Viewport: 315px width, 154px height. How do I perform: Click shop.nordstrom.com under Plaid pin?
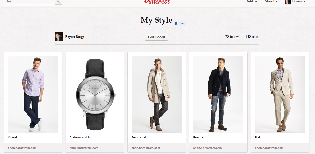(x=269, y=148)
